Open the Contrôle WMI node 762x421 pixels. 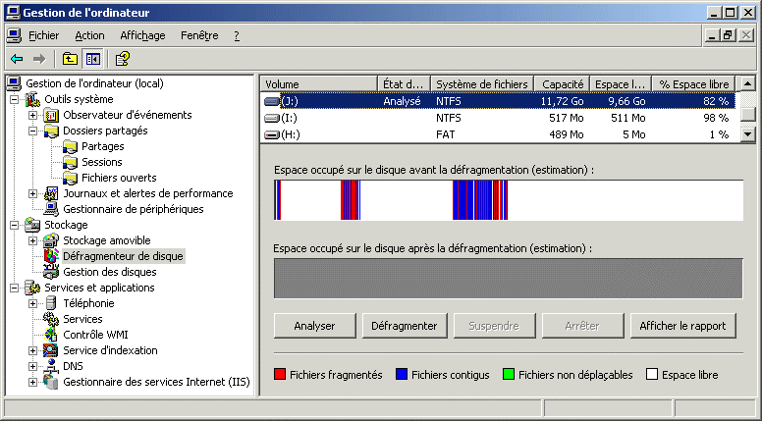point(96,335)
